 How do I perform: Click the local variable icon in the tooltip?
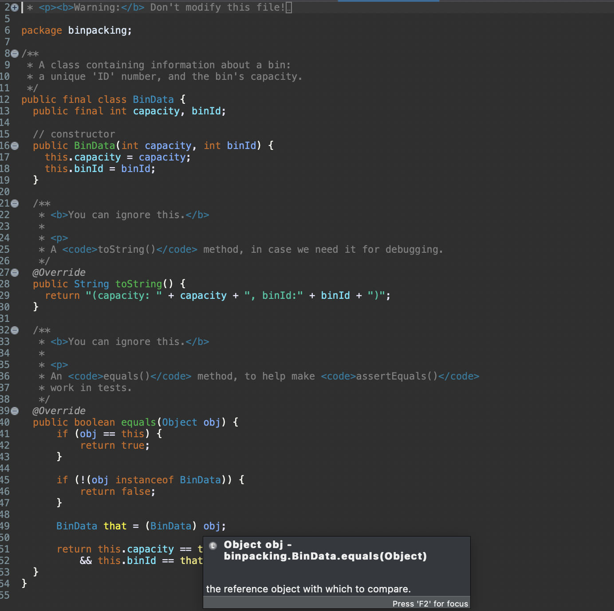point(213,545)
